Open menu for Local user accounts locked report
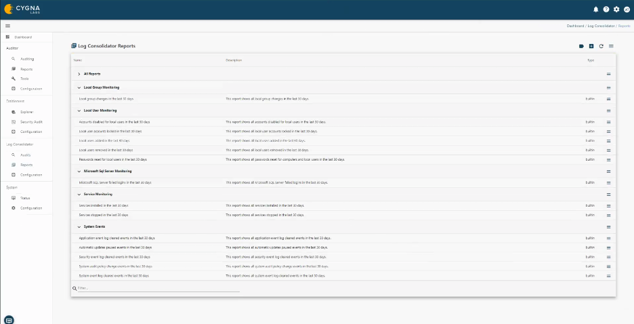The height and width of the screenshot is (324, 634). (x=608, y=131)
